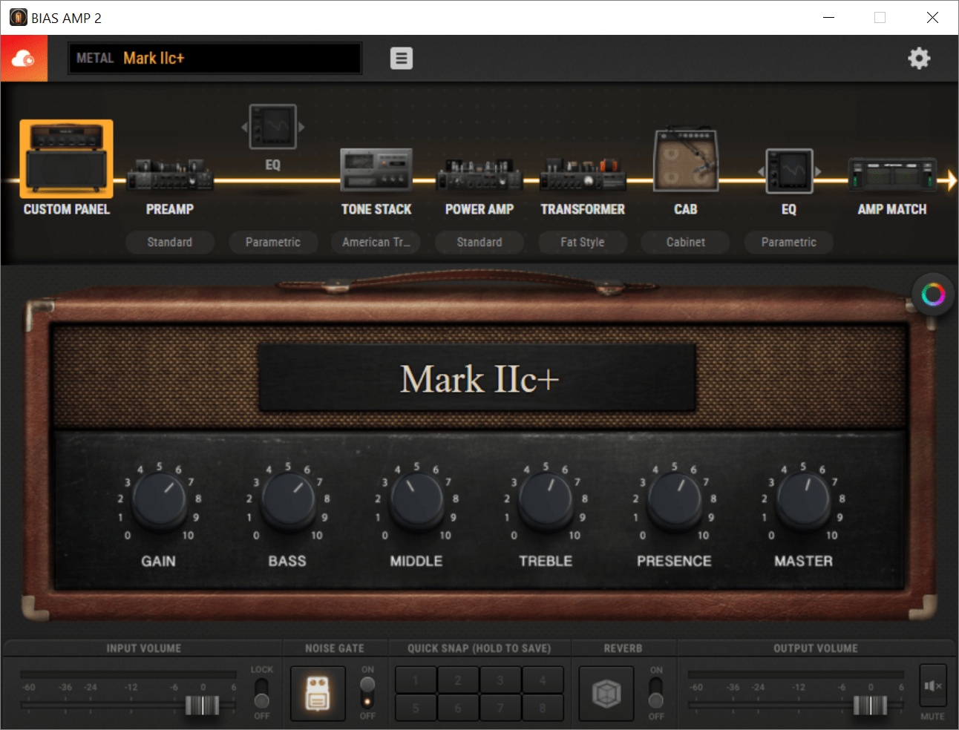Click the CUSTOM PANEL label

[67, 209]
